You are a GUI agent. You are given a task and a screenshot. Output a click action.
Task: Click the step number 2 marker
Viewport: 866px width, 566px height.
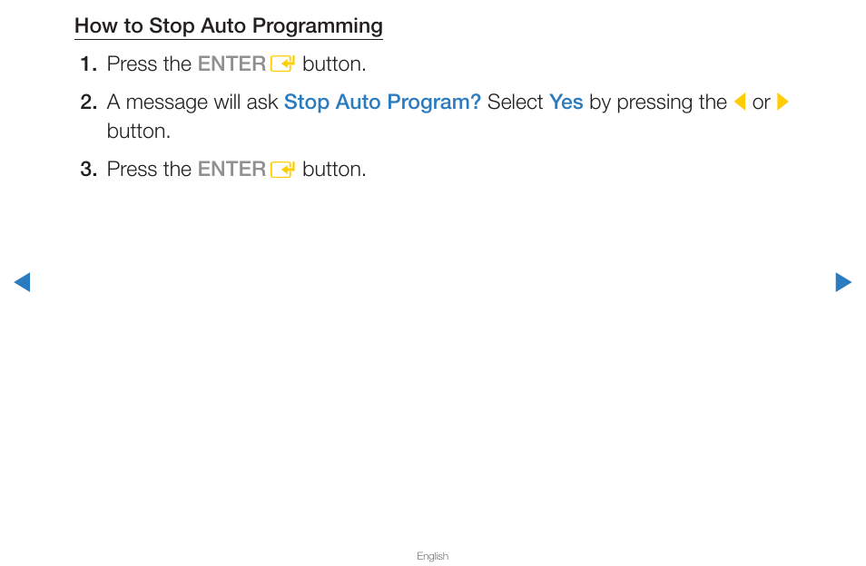coord(89,102)
